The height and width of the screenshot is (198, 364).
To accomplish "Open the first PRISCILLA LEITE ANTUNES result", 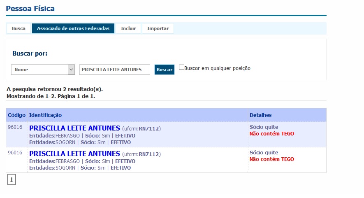I will point(74,128).
